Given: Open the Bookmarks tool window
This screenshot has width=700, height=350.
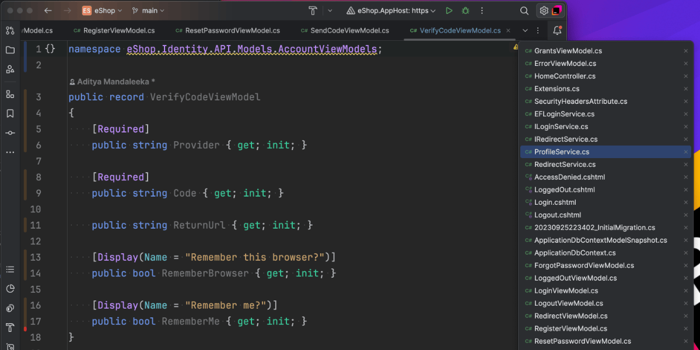Looking at the screenshot, I should click(x=10, y=113).
